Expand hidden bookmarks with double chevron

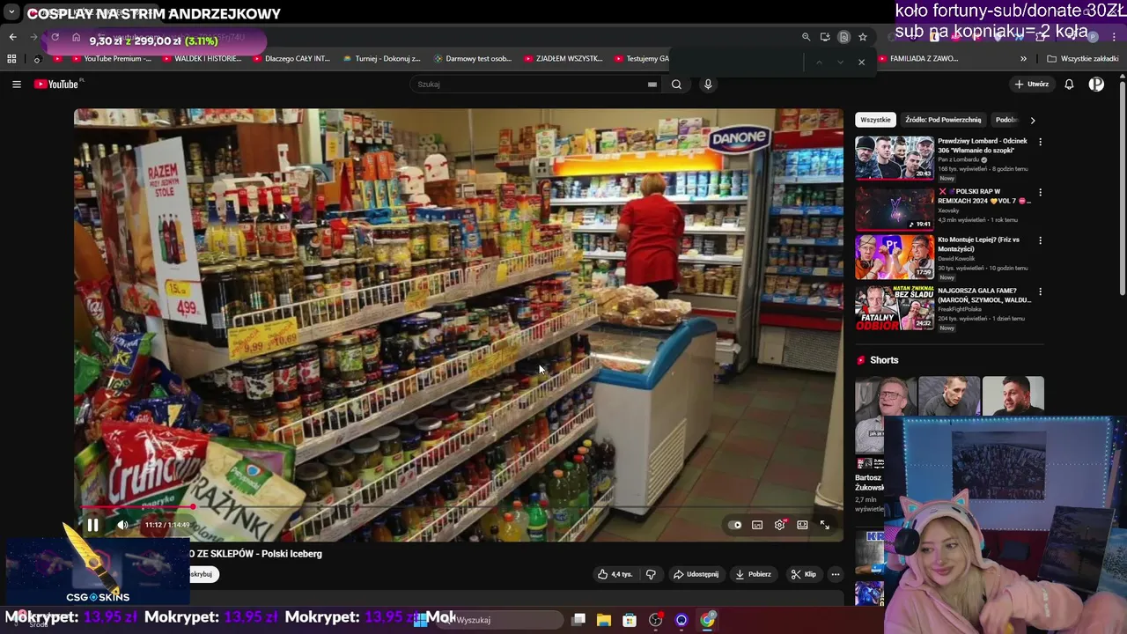tap(1023, 59)
